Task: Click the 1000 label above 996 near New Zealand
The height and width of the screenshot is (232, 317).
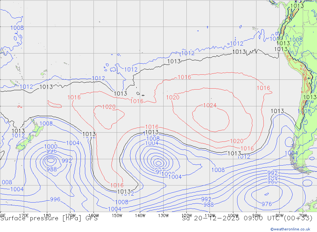Action: click(x=51, y=147)
